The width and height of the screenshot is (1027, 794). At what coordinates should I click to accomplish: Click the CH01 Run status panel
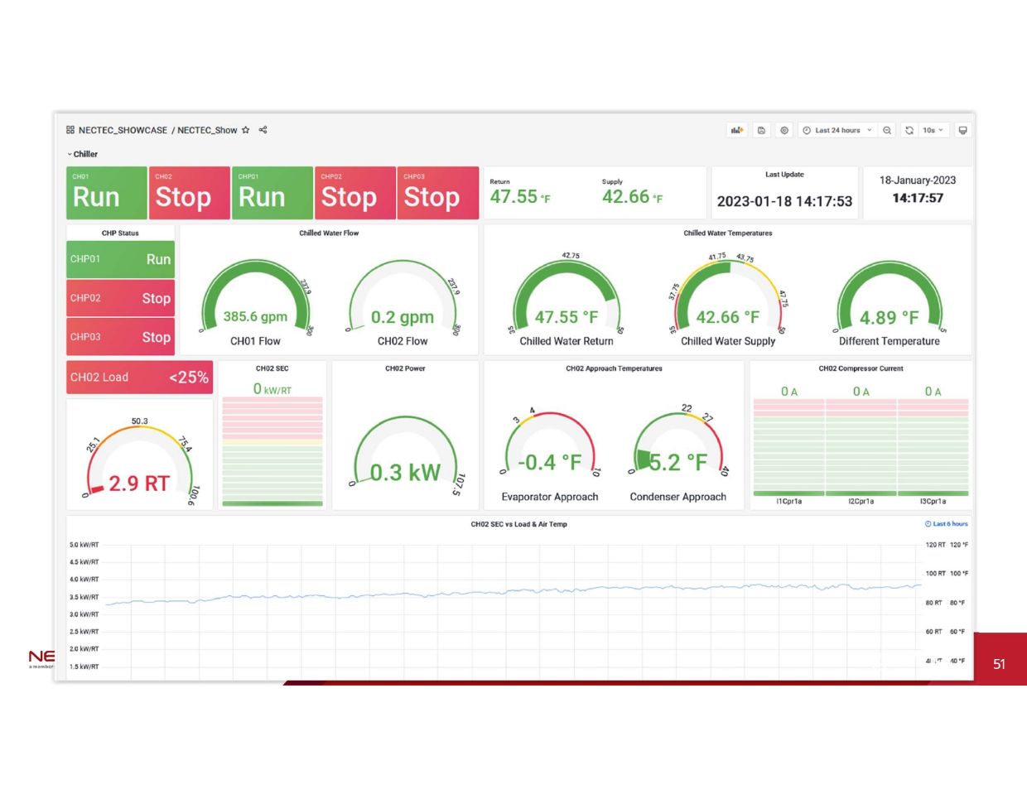(x=107, y=193)
